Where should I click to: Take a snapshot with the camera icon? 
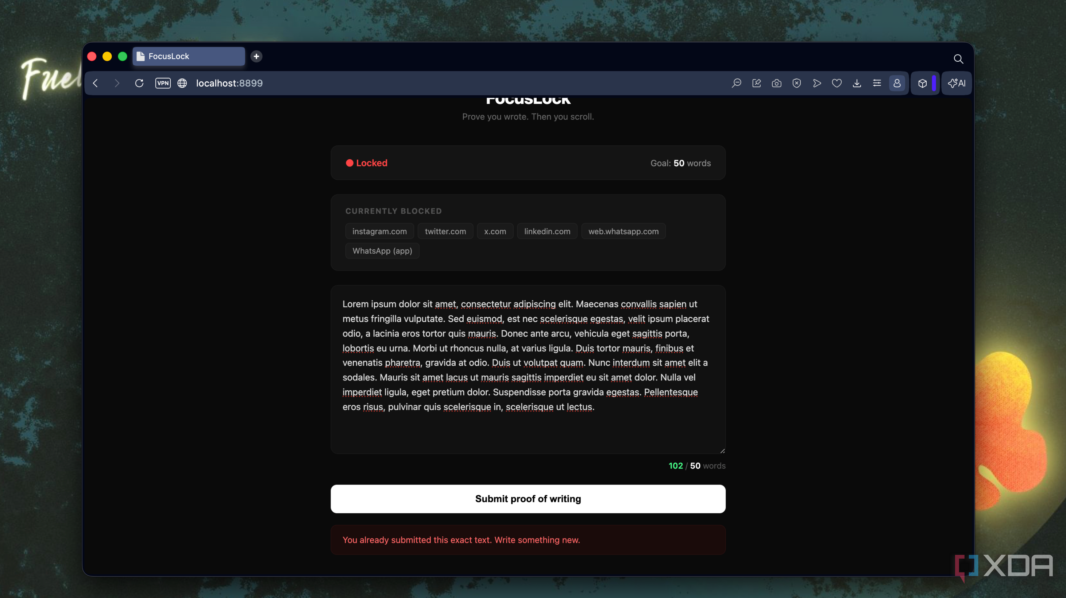(x=776, y=83)
